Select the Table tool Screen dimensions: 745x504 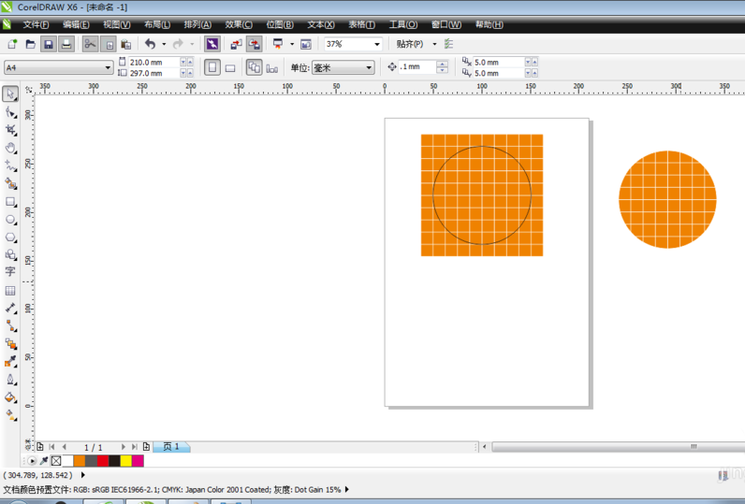click(10, 291)
